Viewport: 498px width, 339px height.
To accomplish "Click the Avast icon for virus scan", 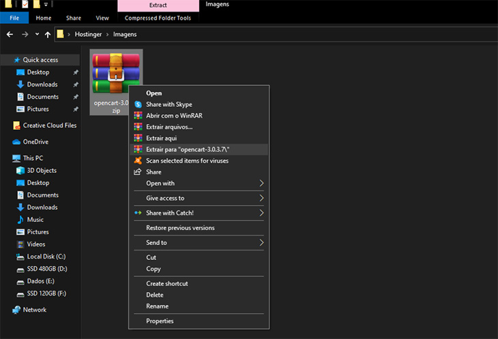I will tap(138, 161).
